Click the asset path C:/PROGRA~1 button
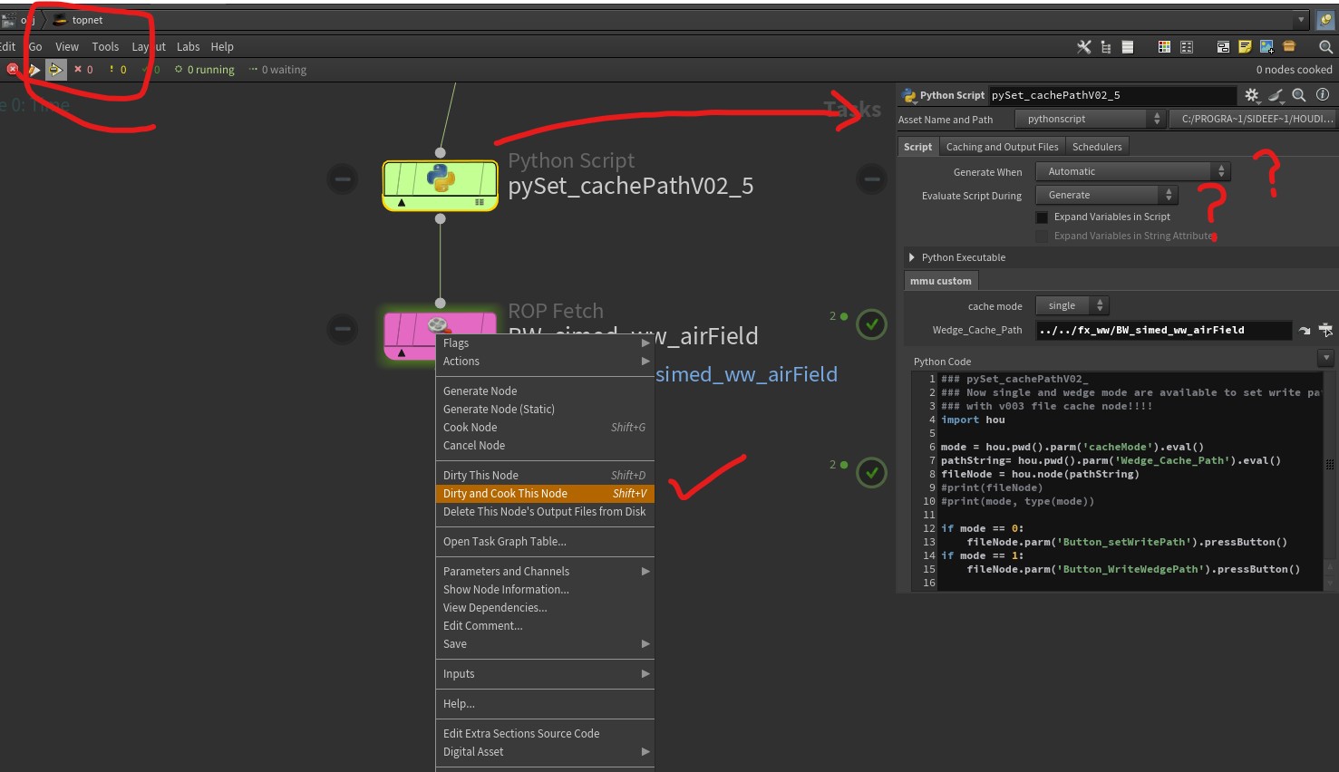Screen dimensions: 1339x772 [1257, 119]
